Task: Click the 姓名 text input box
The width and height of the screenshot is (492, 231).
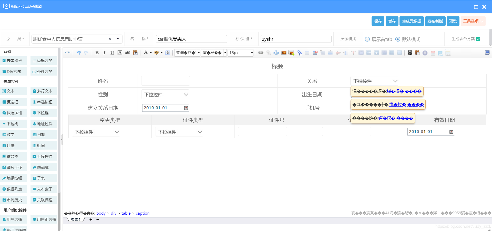Action: pyautogui.click(x=166, y=81)
